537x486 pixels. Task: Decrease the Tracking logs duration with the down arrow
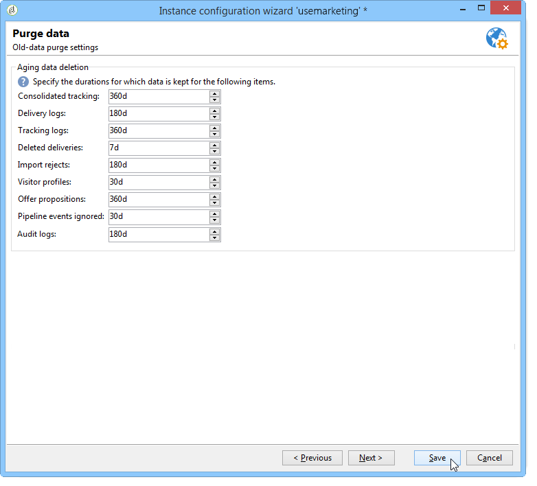(x=215, y=134)
